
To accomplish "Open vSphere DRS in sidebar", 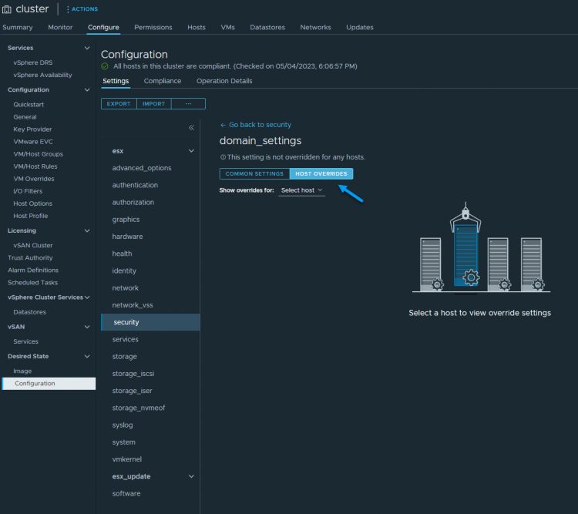I will (33, 62).
